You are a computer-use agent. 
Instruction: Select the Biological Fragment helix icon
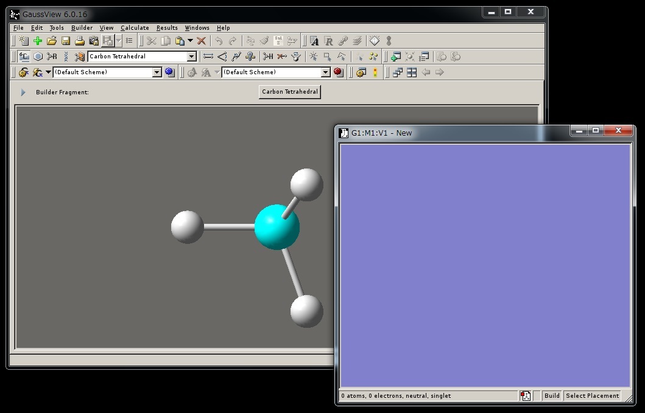point(66,57)
